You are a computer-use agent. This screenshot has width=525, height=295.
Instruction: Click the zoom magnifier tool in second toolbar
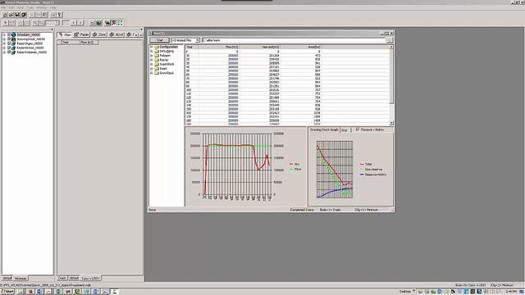tap(35, 23)
